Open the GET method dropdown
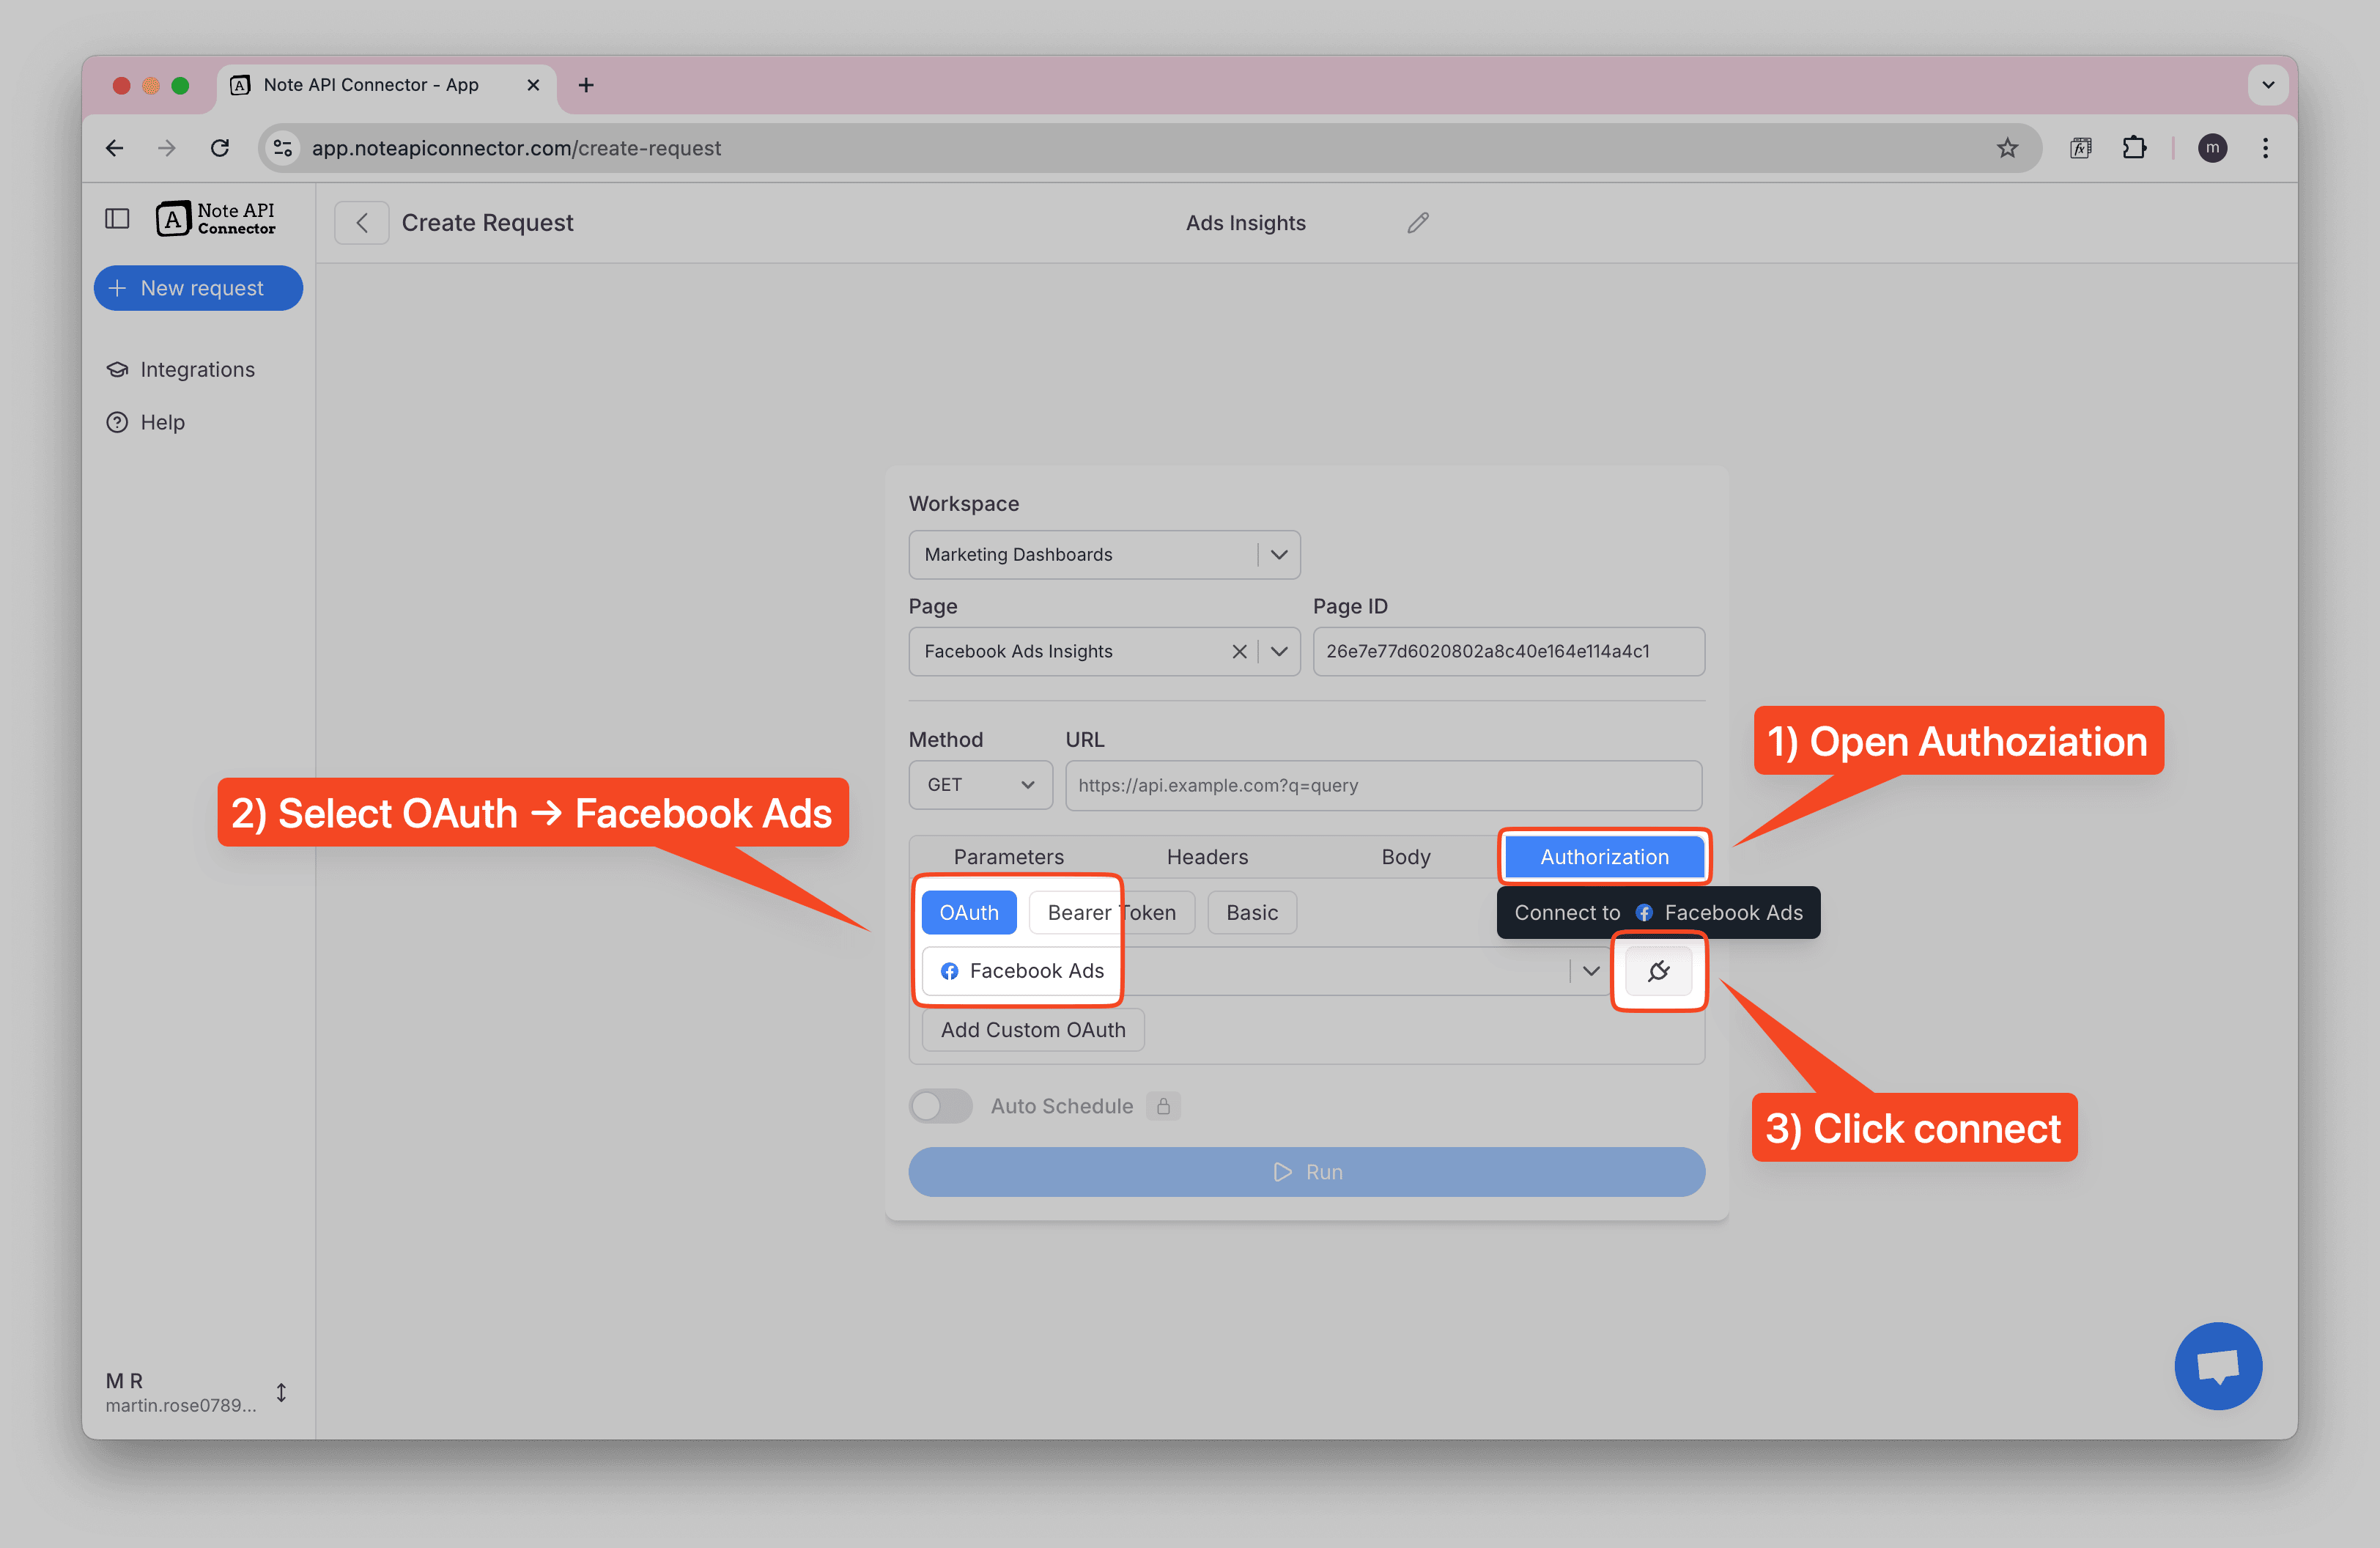The width and height of the screenshot is (2380, 1548). tap(979, 785)
